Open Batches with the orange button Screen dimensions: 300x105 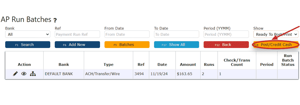point(127,44)
